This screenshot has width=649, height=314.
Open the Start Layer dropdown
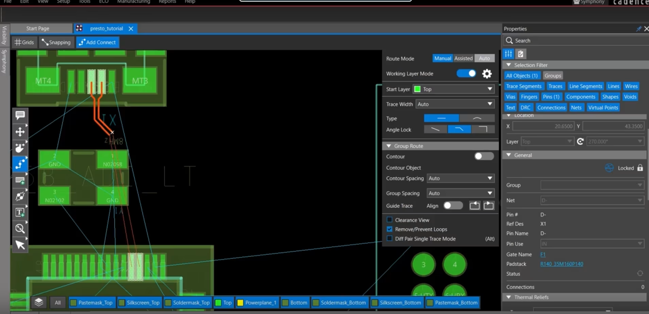tap(453, 89)
